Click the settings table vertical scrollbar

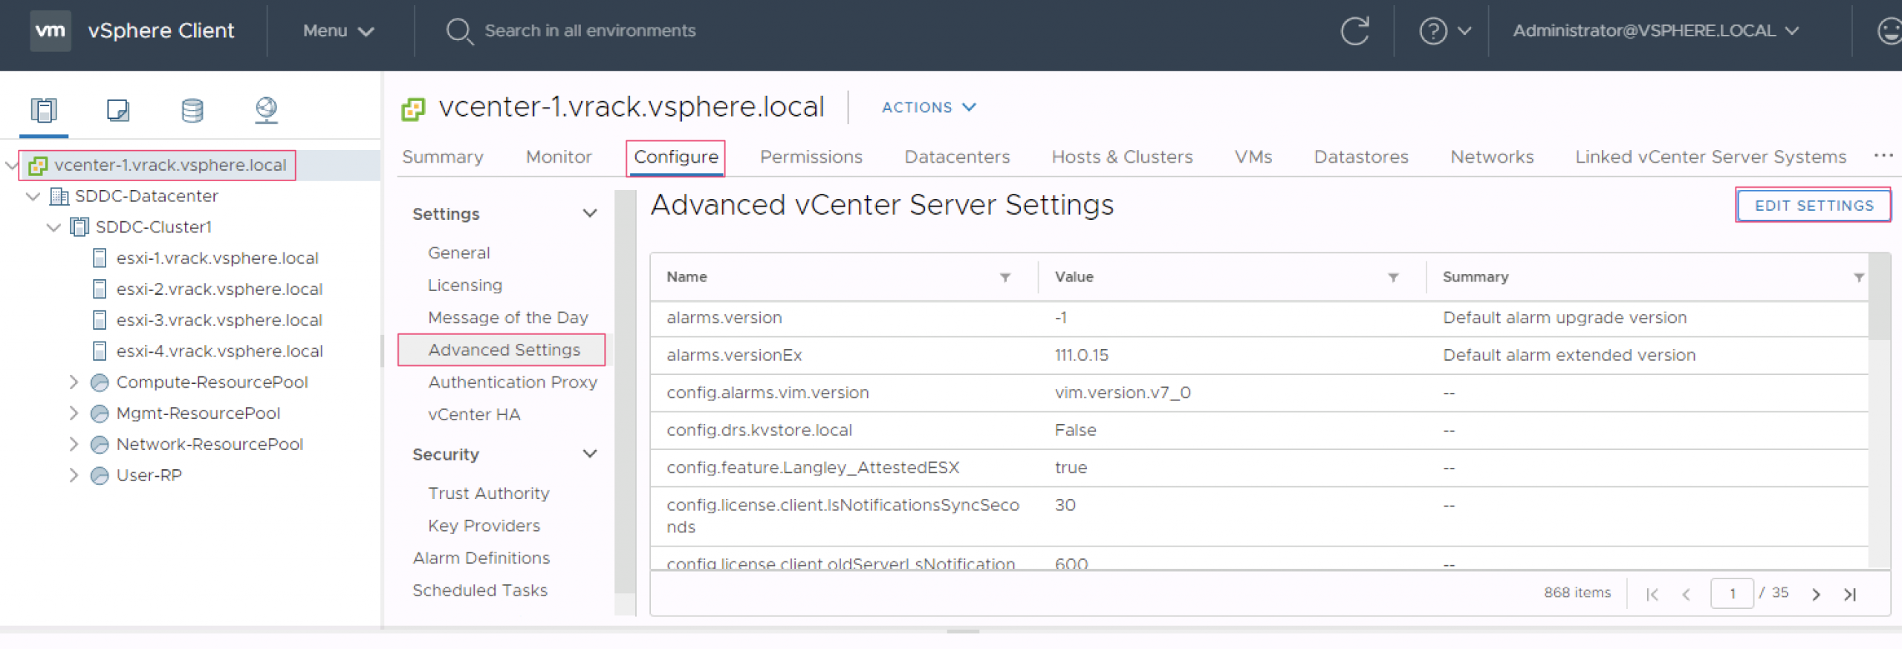tap(1878, 297)
